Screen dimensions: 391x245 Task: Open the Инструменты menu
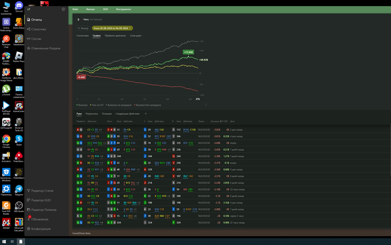(123, 9)
